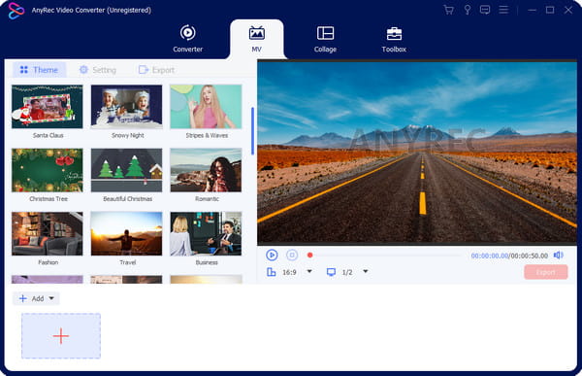Expand the 16:9 aspect ratio dropdown
Image resolution: width=582 pixels, height=376 pixels.
pyautogui.click(x=309, y=271)
